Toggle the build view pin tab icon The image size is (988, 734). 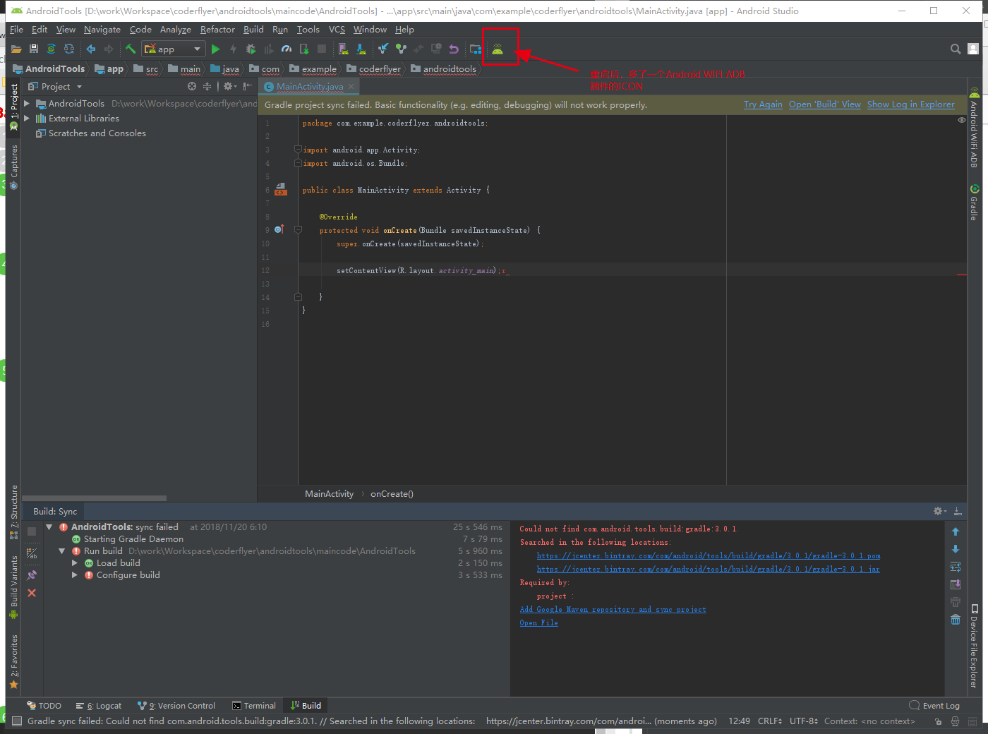point(32,575)
